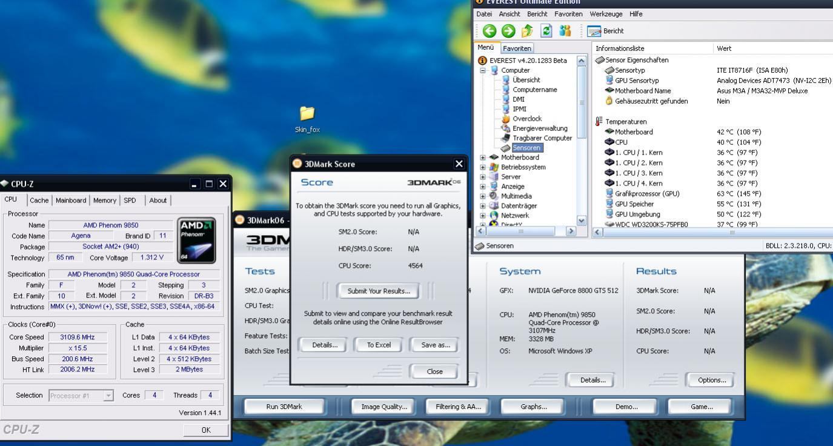Open Bericht from the EVEREST toolbar
Viewport: 833px width, 446px height.
coord(607,31)
